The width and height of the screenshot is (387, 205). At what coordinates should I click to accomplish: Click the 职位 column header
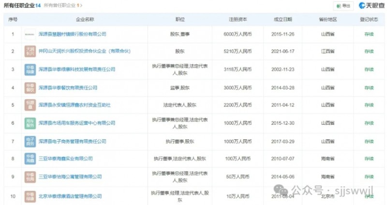tap(180, 19)
